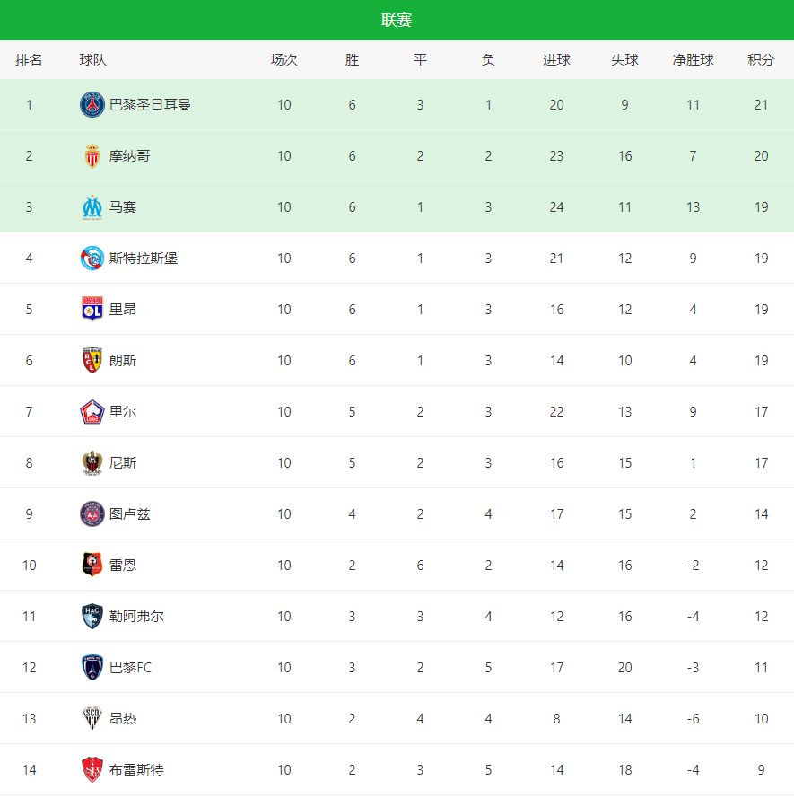Open the 布雷斯特 team name link
794x798 pixels.
point(136,770)
